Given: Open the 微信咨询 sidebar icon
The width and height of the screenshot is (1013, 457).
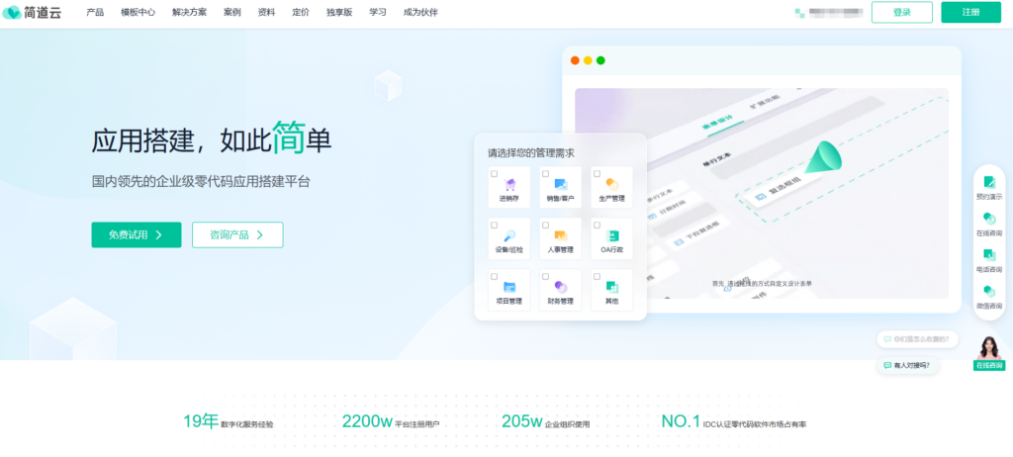Looking at the screenshot, I should [988, 295].
